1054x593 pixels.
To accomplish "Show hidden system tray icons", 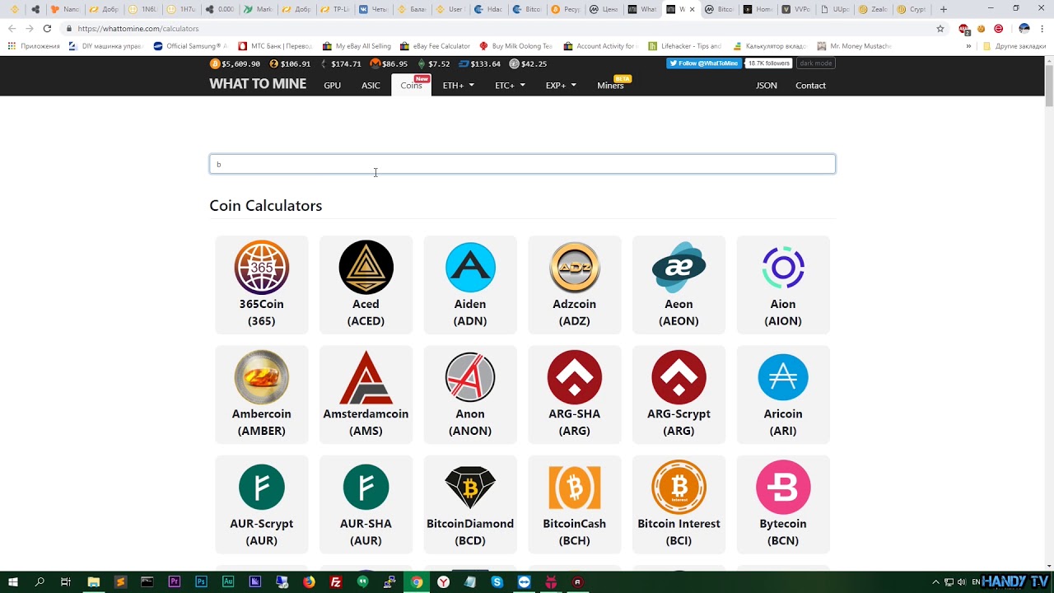I will click(936, 582).
